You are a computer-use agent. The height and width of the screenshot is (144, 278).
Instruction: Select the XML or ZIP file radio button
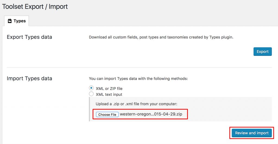pyautogui.click(x=91, y=88)
